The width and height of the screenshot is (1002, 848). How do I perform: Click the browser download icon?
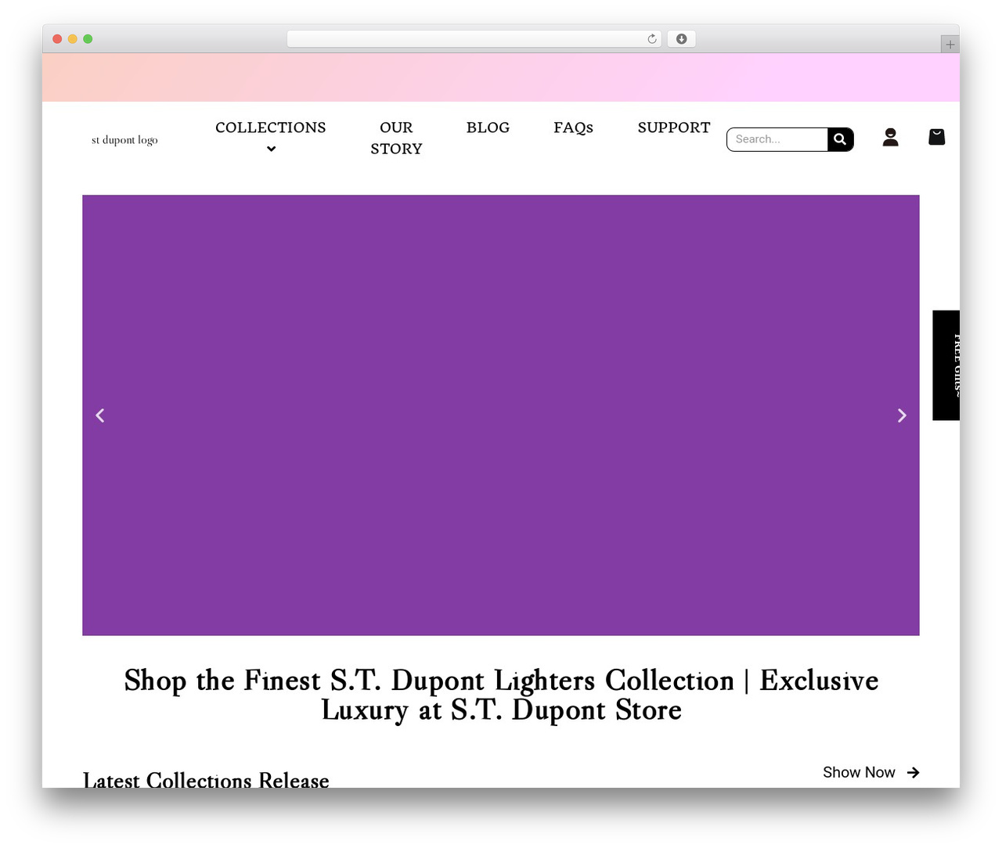coord(682,39)
